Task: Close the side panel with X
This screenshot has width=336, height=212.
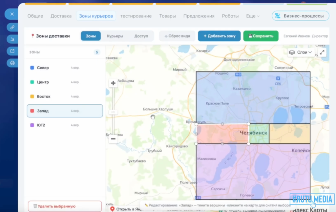Action: 12,14
